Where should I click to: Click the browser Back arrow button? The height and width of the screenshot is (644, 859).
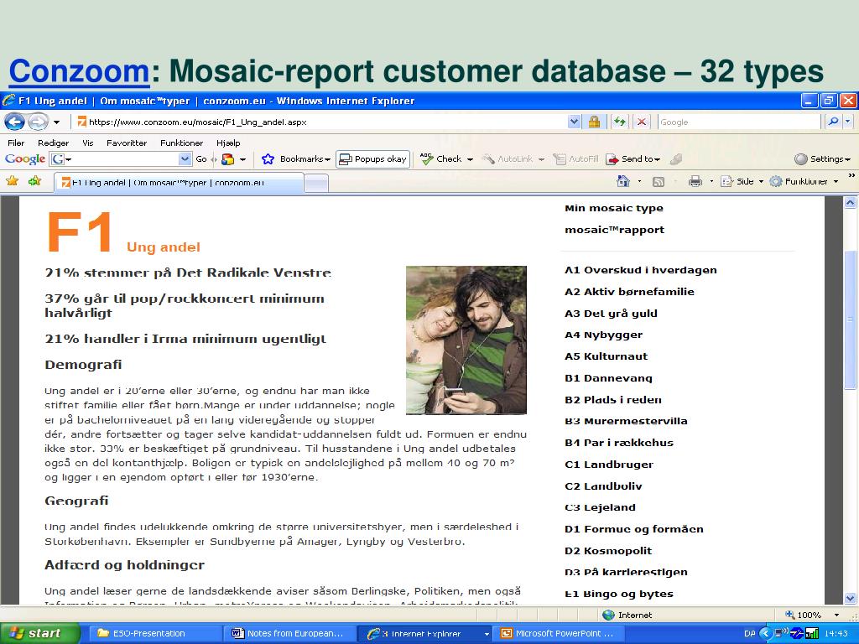point(14,122)
